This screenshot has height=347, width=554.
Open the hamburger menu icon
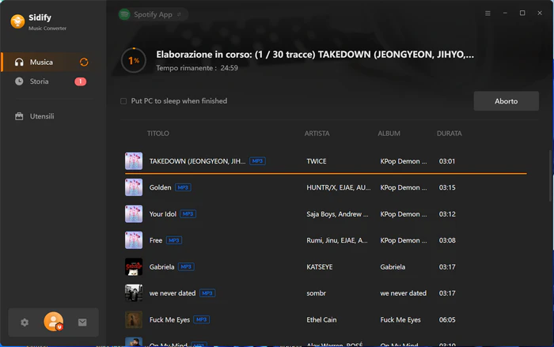[x=488, y=13]
